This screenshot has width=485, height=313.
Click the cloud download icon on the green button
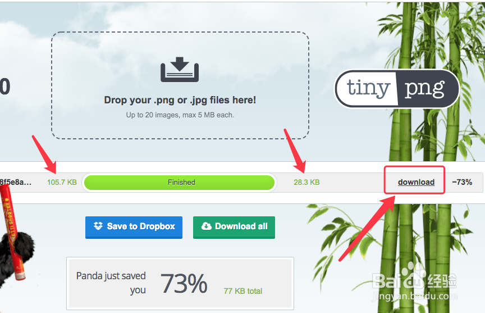click(207, 226)
